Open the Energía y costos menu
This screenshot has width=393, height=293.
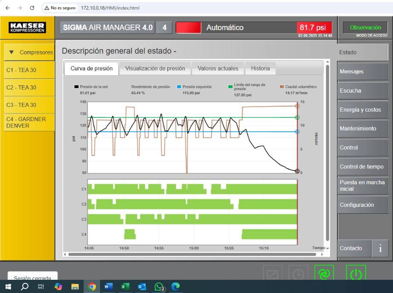click(x=363, y=110)
